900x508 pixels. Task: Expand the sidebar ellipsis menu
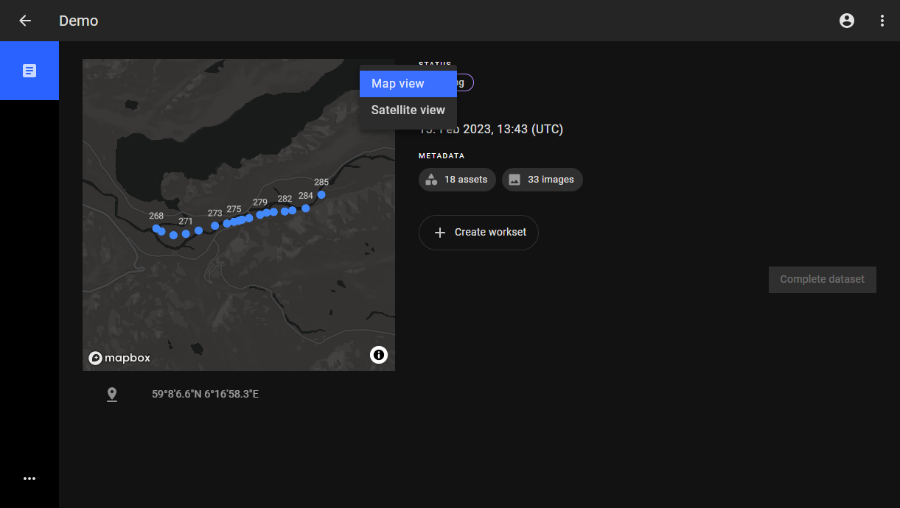coord(29,479)
